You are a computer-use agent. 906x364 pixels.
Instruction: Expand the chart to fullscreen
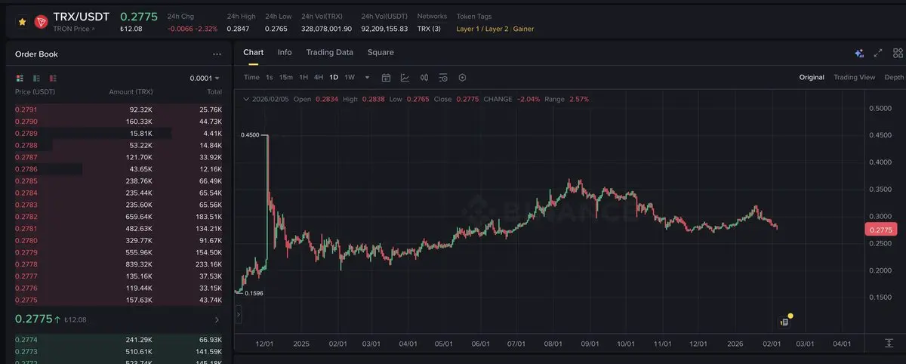click(878, 53)
